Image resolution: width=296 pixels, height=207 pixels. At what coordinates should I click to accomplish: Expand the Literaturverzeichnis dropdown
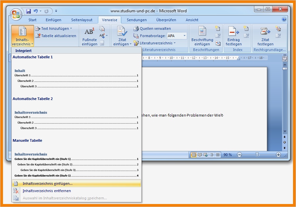(174, 43)
